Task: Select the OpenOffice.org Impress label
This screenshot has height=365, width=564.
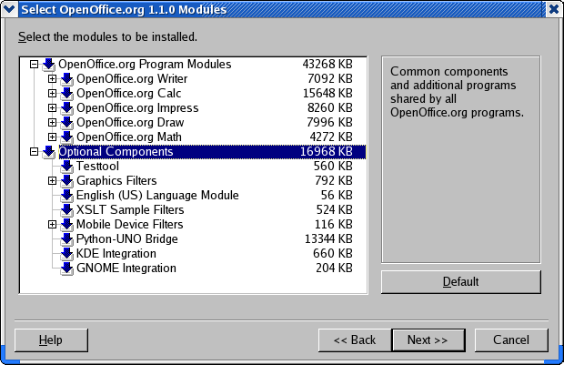Action: pos(137,107)
